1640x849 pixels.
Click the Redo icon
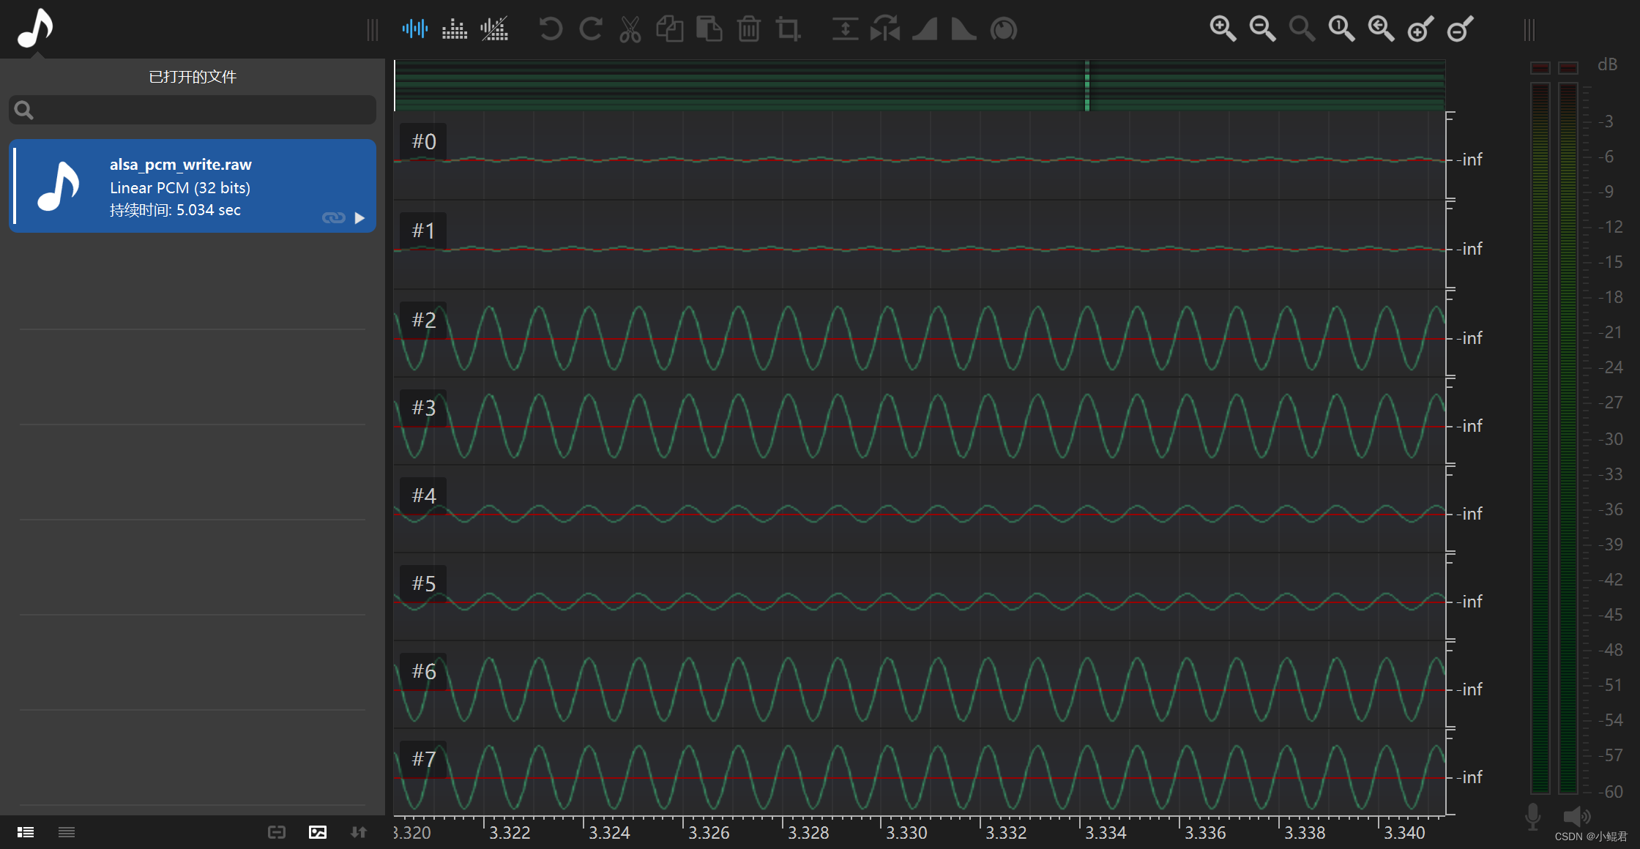click(x=590, y=29)
